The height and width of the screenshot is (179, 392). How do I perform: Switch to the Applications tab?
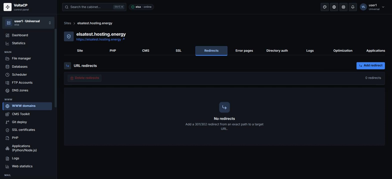tap(375, 51)
